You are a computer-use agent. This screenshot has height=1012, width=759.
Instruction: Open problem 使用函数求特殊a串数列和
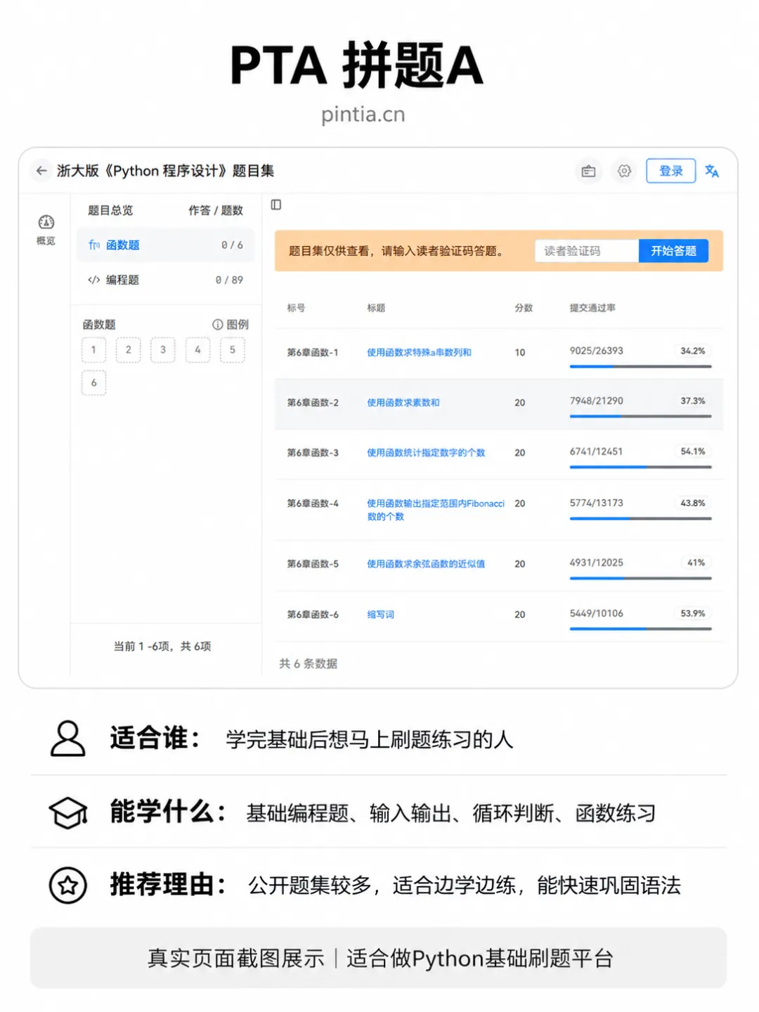419,352
